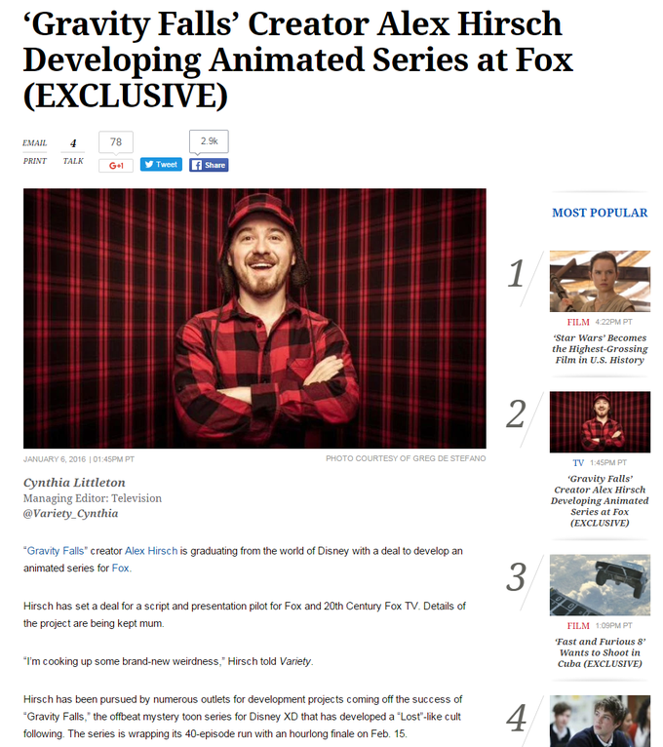Image resolution: width=663 pixels, height=747 pixels.
Task: Follow the Fox link in first paragraph
Action: click(x=121, y=568)
